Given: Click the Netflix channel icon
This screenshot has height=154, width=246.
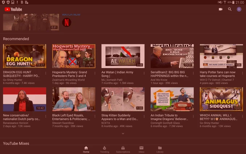Looking at the screenshot, I should [67, 22].
